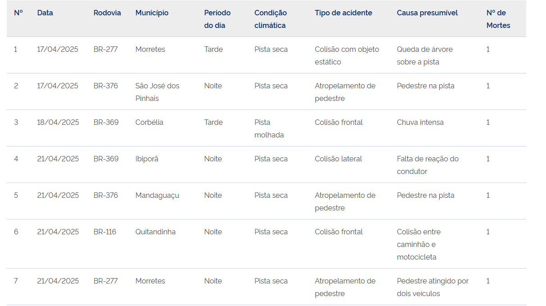Select the "Mandaguaçu" municipality cell
546x306 pixels.
pyautogui.click(x=157, y=195)
